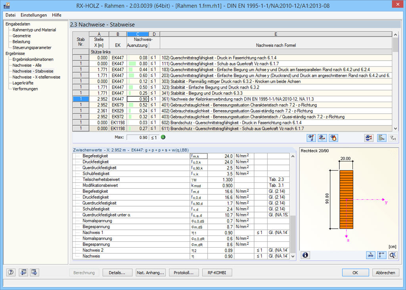The width and height of the screenshot is (406, 290).
Task: Open the result diagrams icon with eye and curves
Action: pos(369,138)
